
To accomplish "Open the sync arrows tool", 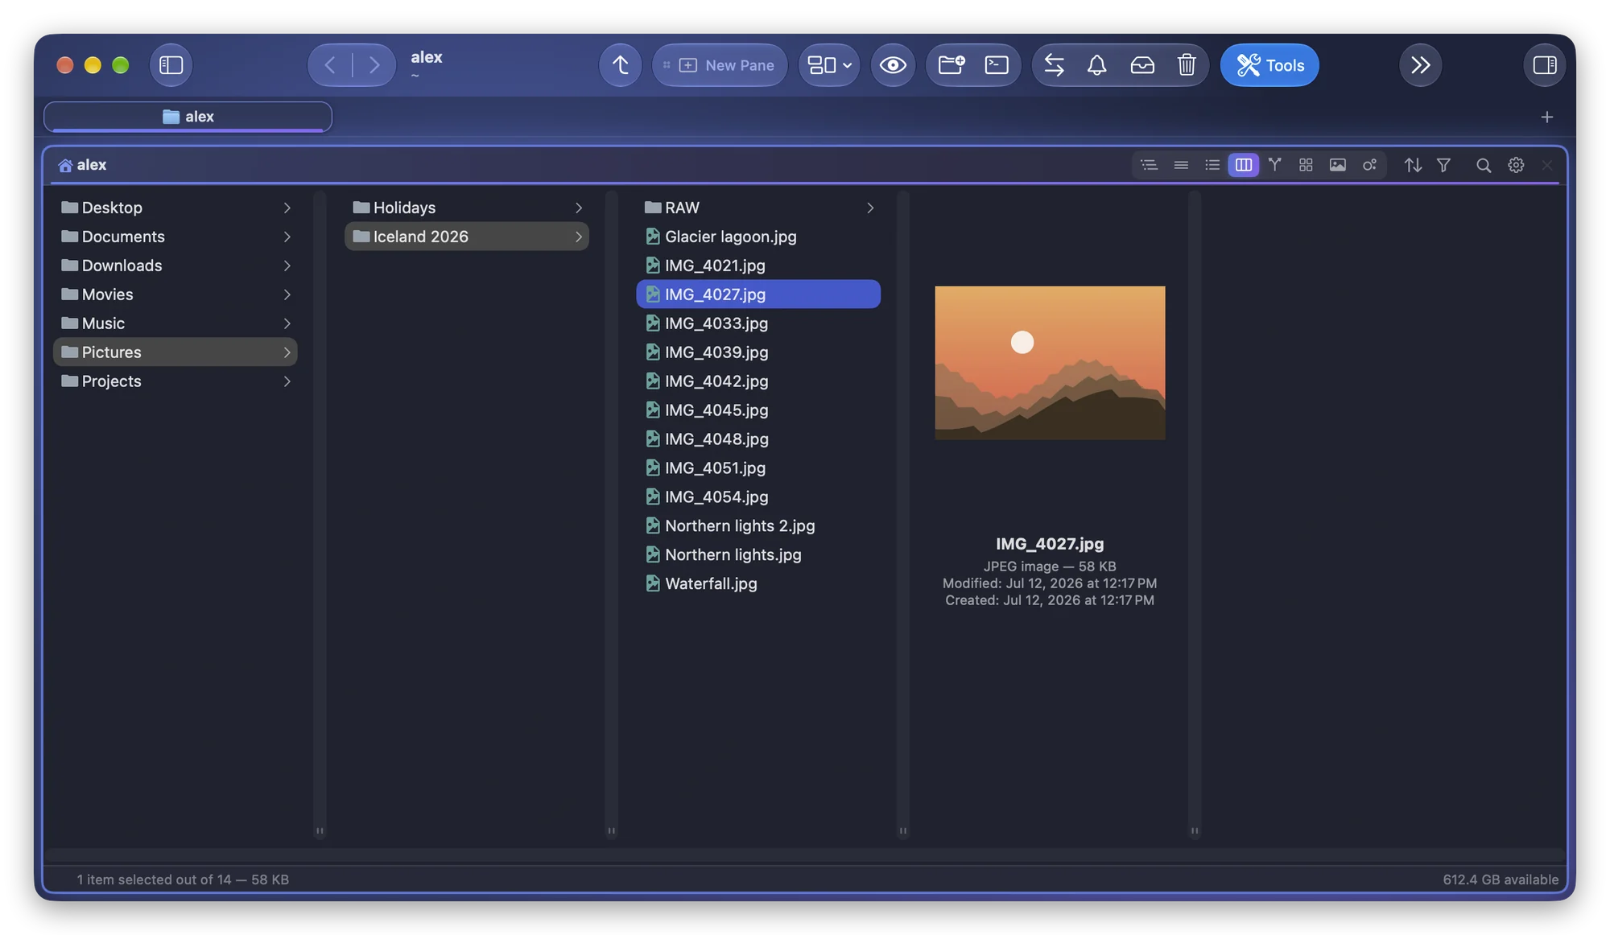I will pyautogui.click(x=1054, y=65).
